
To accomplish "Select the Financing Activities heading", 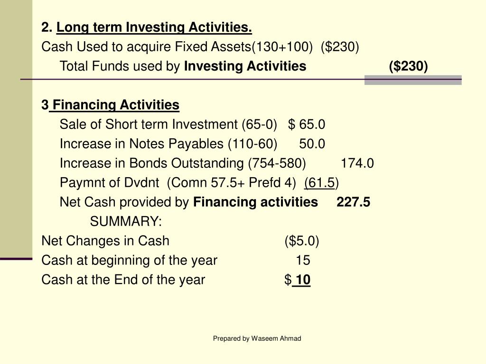I will click(x=110, y=105).
